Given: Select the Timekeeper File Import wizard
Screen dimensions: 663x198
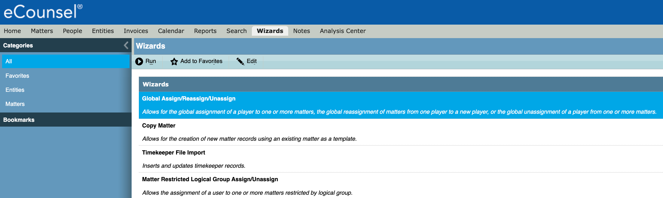Looking at the screenshot, I should [173, 153].
